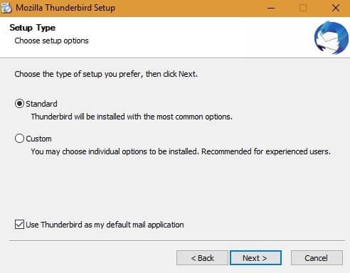
Task: Click the Standard option description text
Action: 132,117
